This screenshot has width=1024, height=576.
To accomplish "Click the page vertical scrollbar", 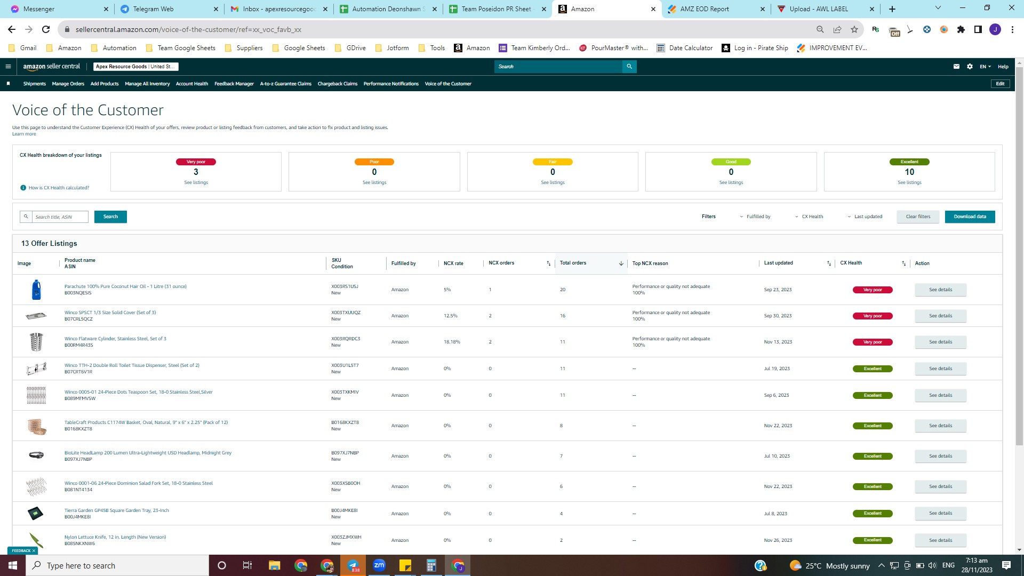I will coord(1019,256).
